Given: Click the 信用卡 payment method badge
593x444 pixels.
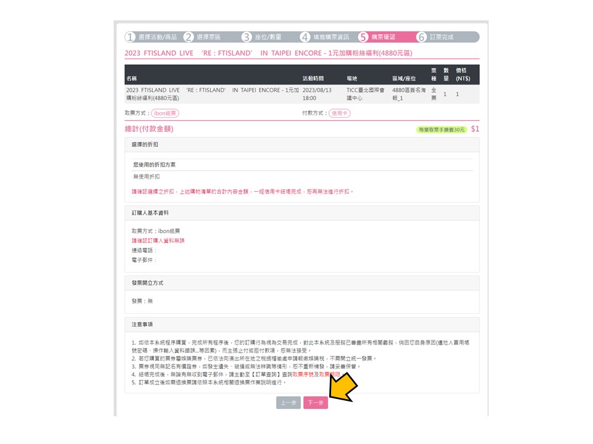Looking at the screenshot, I should tap(340, 113).
